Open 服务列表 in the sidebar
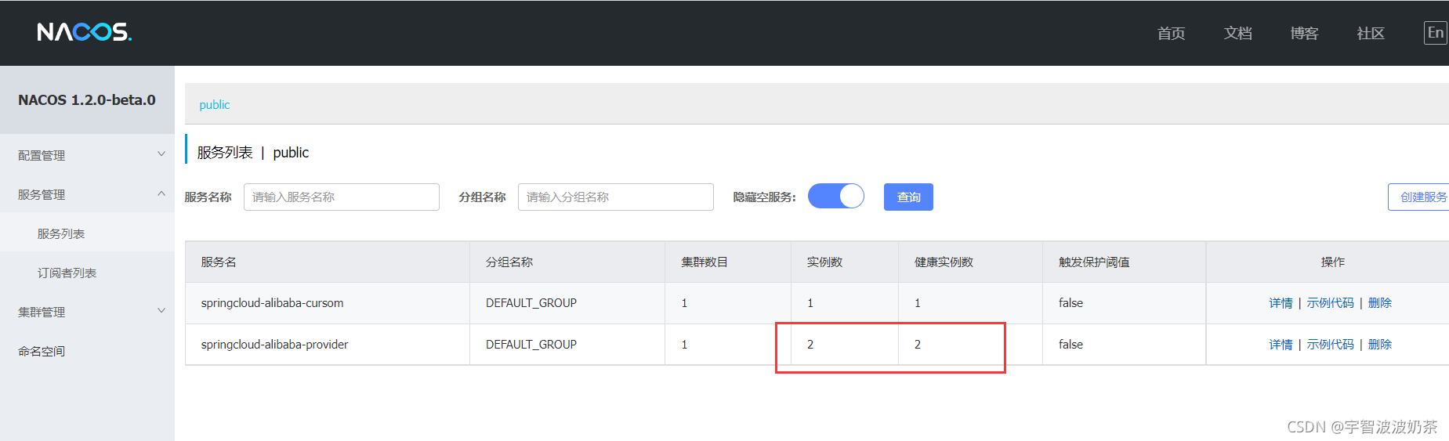The height and width of the screenshot is (441, 1449). tap(61, 233)
